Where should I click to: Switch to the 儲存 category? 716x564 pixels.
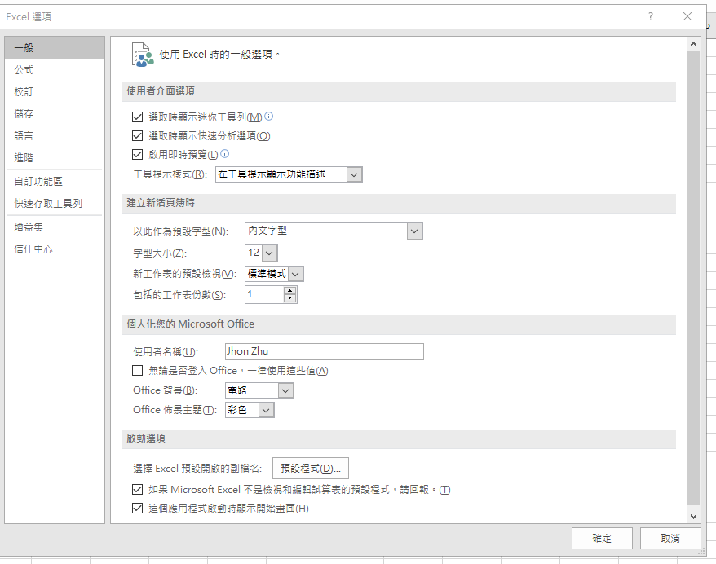tap(55, 113)
